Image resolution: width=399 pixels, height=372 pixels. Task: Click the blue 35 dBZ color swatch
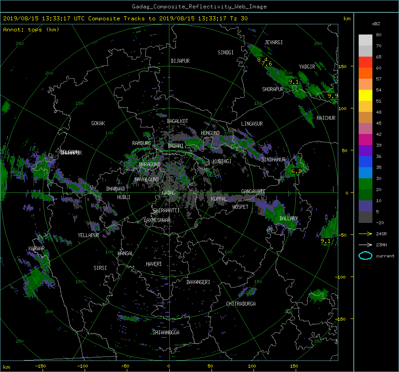[365, 161]
